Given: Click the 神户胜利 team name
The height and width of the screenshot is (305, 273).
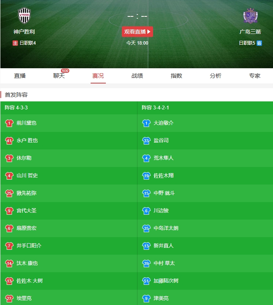Looking at the screenshot, I should click(x=24, y=32).
